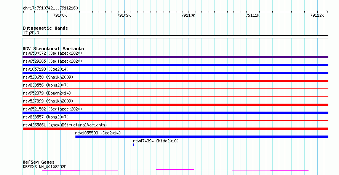The image size is (339, 175).
Task: Click the nsv523650 (Shaikh2009) label
Action: (48, 77)
